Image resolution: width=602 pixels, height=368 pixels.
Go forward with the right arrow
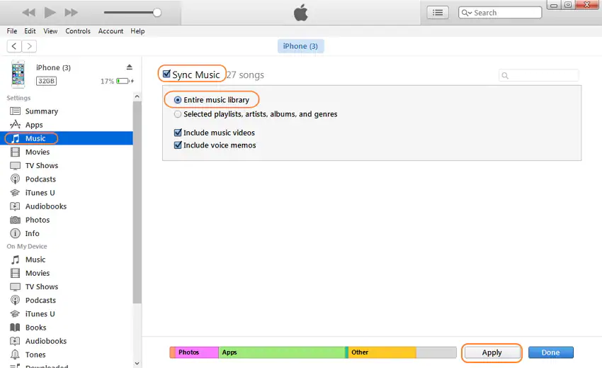[29, 46]
